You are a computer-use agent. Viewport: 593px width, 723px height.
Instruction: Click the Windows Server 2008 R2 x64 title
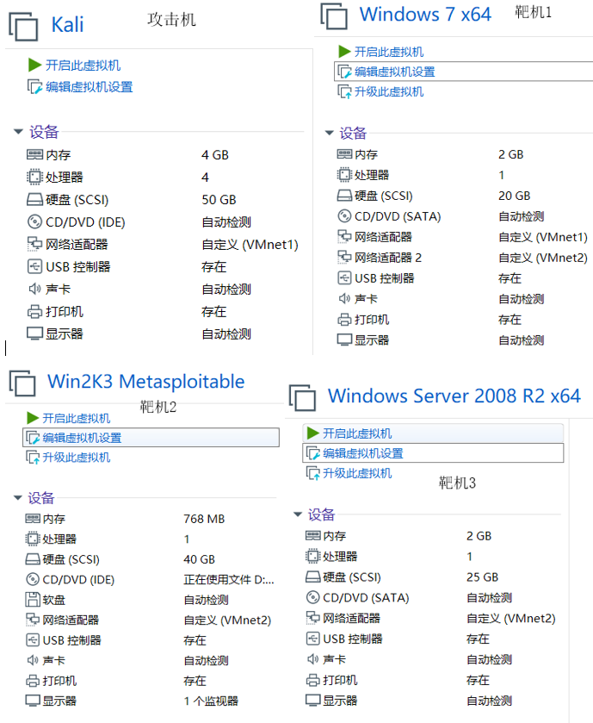454,396
